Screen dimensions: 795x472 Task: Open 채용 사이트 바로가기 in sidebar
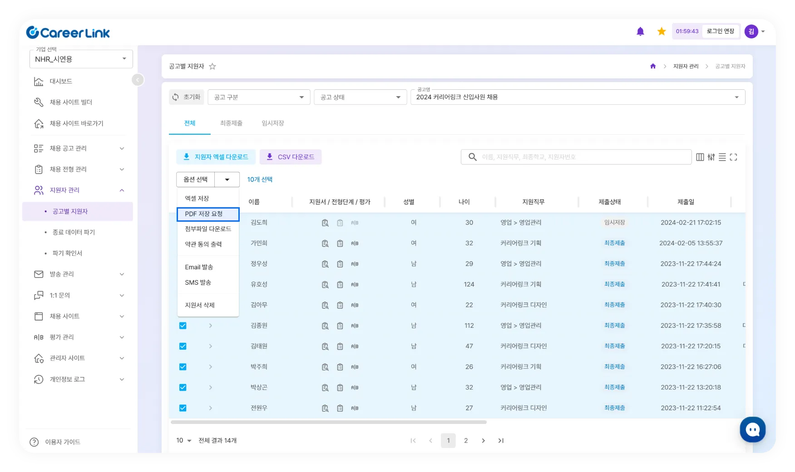[76, 123]
